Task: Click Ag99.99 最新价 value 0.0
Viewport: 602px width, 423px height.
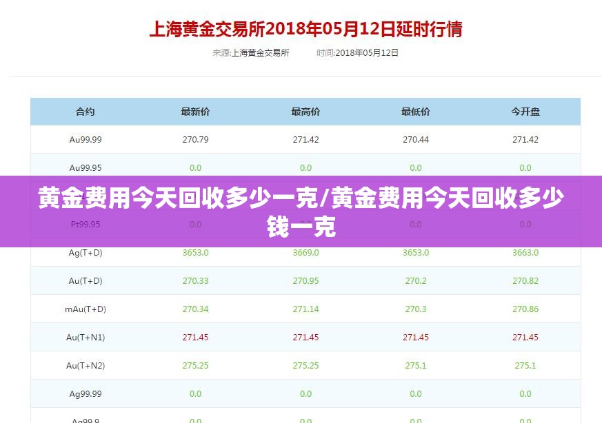Action: (195, 394)
